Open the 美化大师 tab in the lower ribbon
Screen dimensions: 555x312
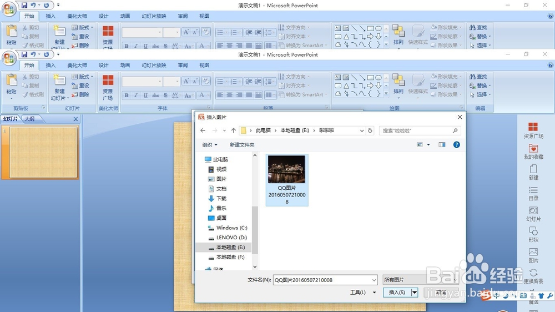pyautogui.click(x=77, y=65)
